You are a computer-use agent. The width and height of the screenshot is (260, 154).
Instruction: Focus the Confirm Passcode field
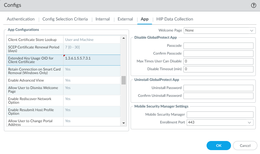[218, 54]
